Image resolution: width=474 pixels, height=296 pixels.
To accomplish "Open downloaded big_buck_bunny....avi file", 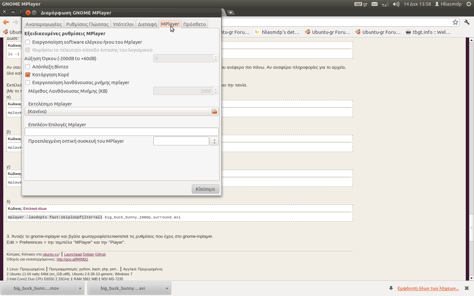I will click(x=125, y=288).
